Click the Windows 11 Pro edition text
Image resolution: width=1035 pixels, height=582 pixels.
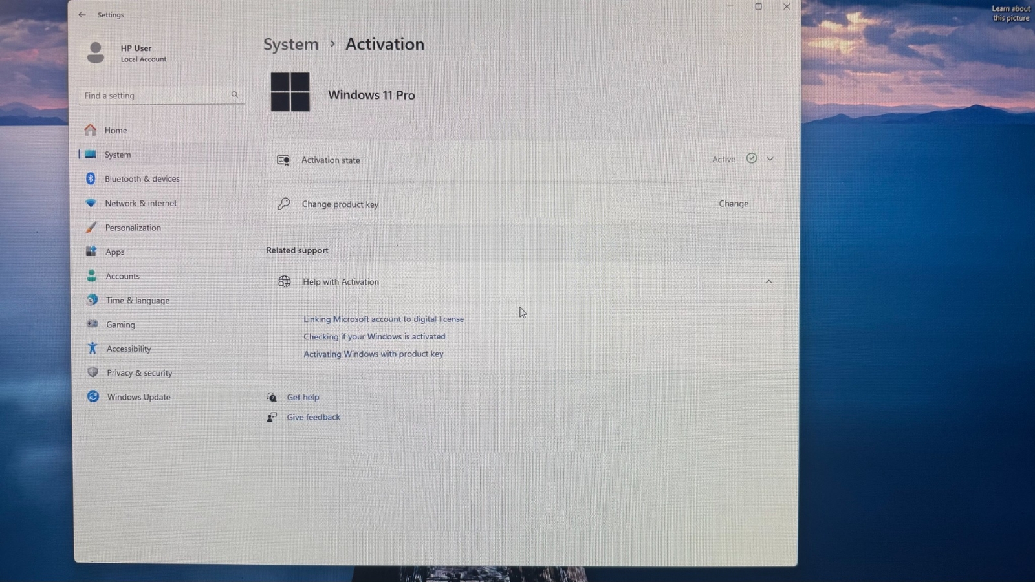[371, 94]
